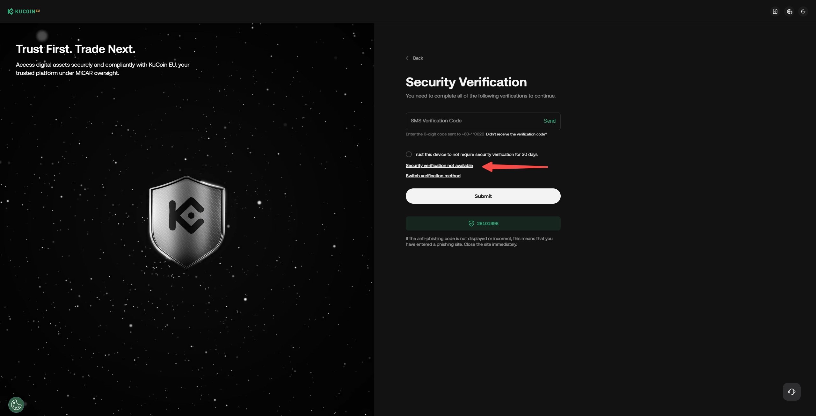
Task: Click the anti-phishing code 28101998
Action: point(488,223)
